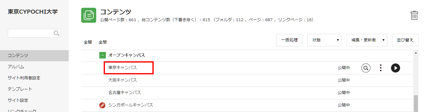The height and width of the screenshot is (112, 431).
Task: Click 全閉 to collapse all
Action: point(103,42)
